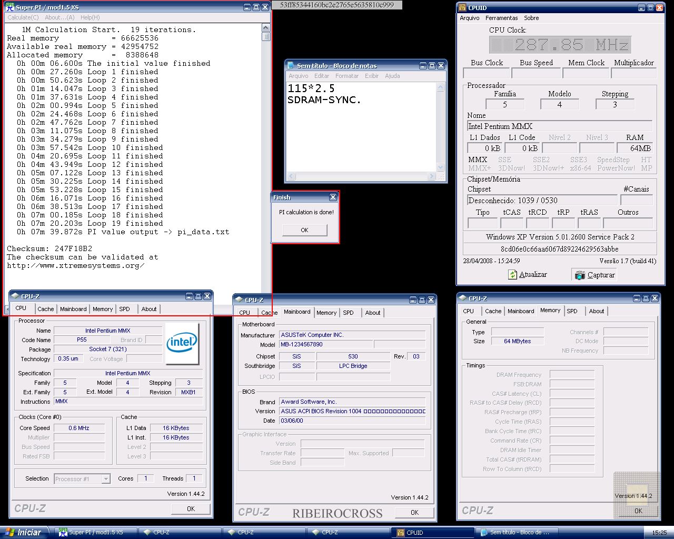
Task: Click the Checksum: 247F18B2 line in Super PI
Action: [49, 248]
